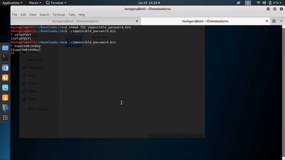Click the '[SuperSeKretKey]' output line
Screen dimensions: 285x160
point(26,50)
